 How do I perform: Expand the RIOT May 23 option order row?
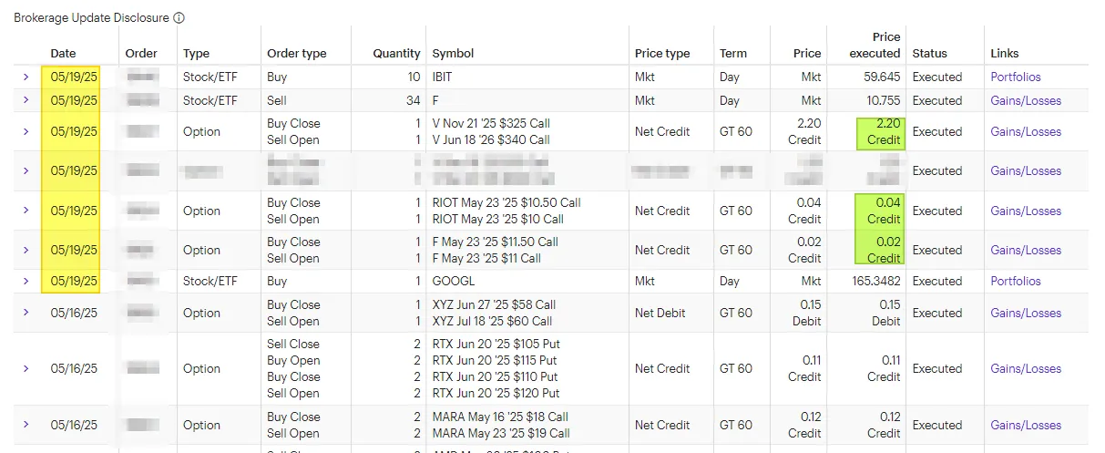click(x=26, y=211)
